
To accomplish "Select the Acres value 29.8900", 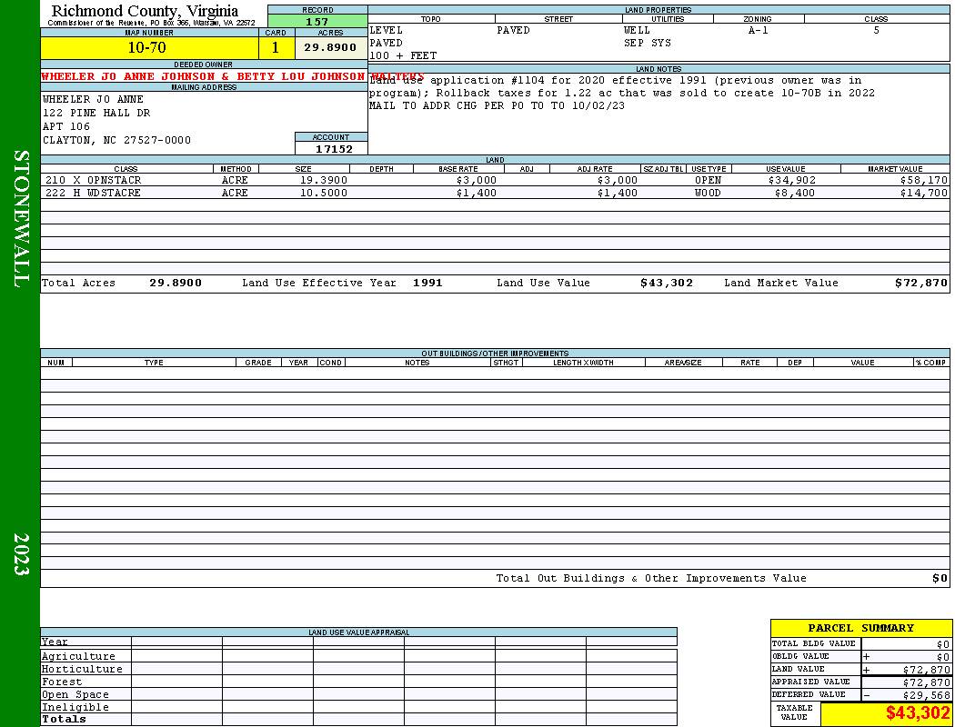I will [331, 47].
